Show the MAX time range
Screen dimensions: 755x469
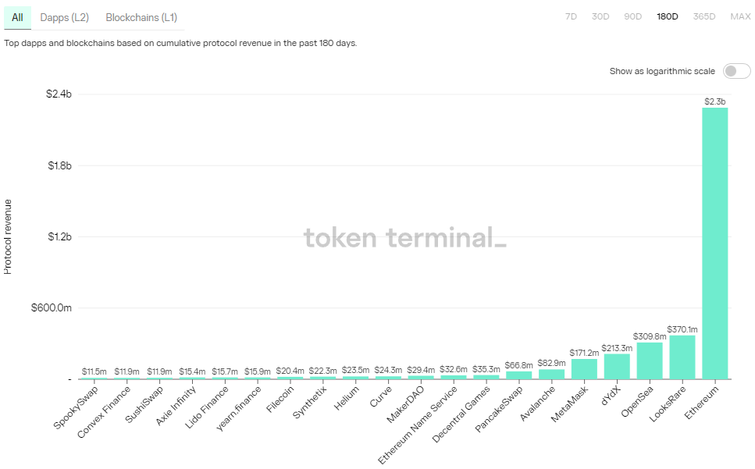[740, 16]
